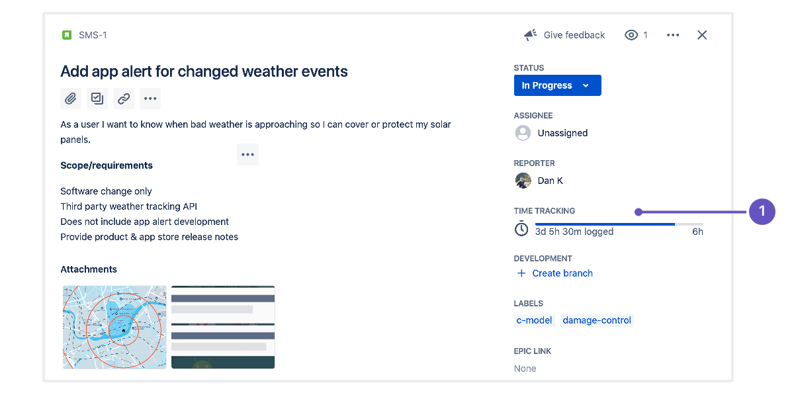Screen dimensions: 794x397
Task: Expand the In Progress status dropdown
Action: 557,85
